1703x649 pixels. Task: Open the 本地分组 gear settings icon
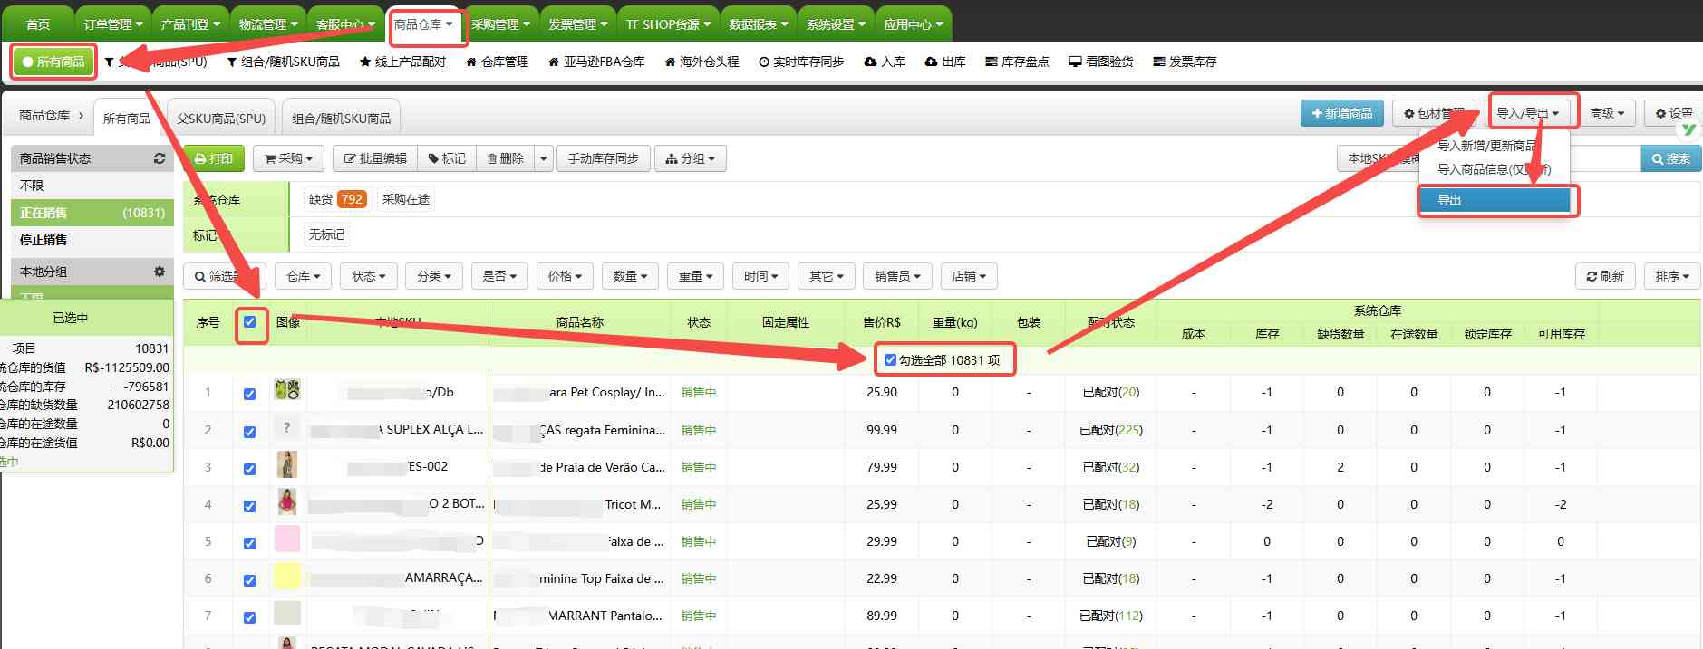160,272
